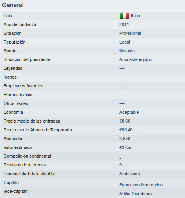Image resolution: width=185 pixels, height=198 pixels.
Task: Open vice-captain Attilio Nicodemo's profile
Action: click(135, 194)
